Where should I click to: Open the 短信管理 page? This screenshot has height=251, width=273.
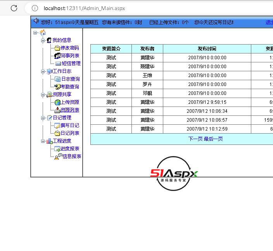[x=71, y=63]
